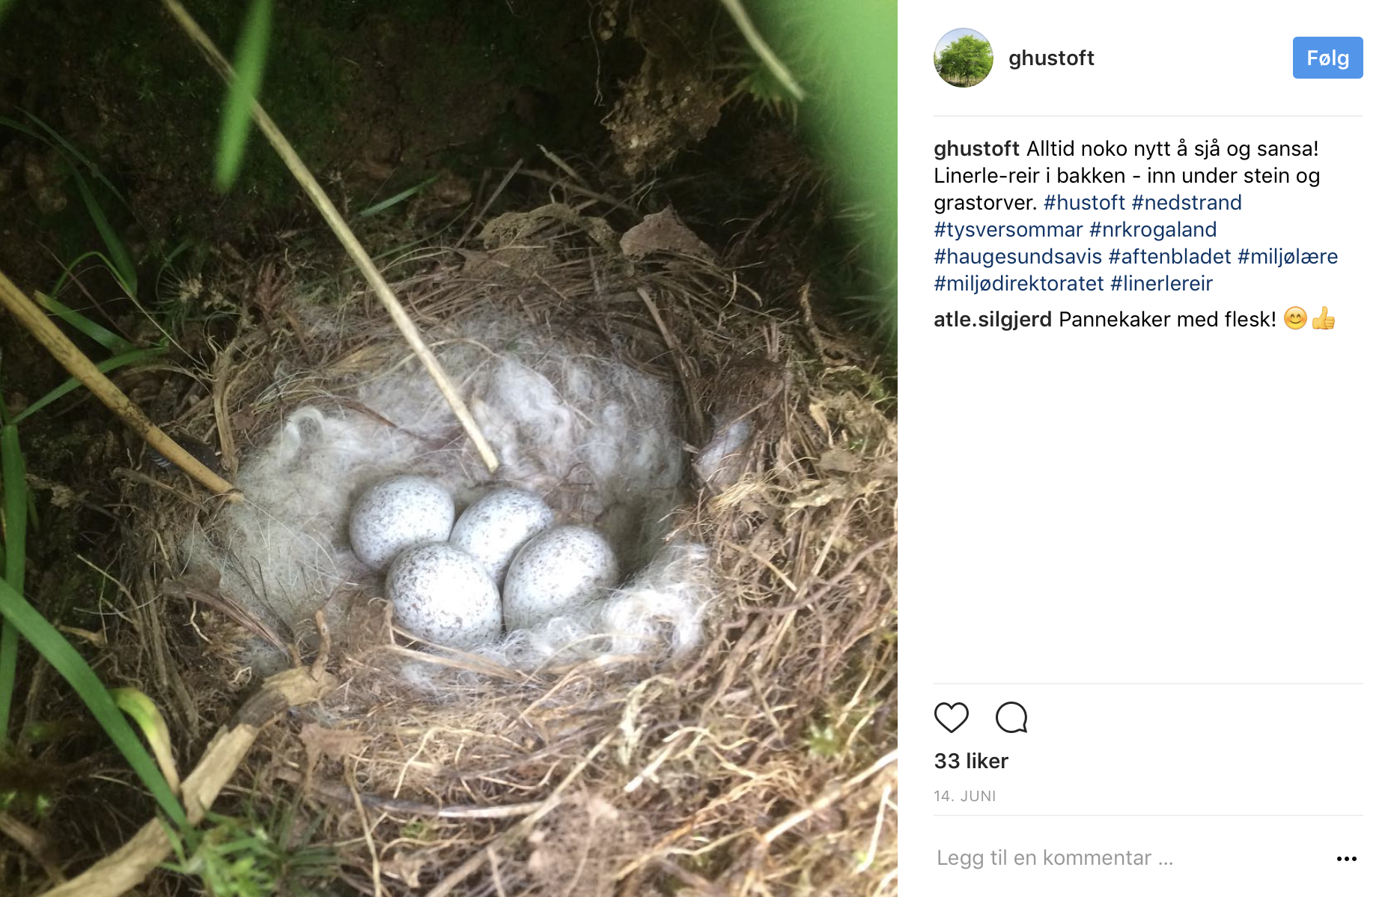Screen dimensions: 1397x897
Task: Open the ghustoft username in the header
Action: (1051, 58)
